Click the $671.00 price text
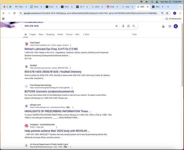Image resolution: width=184 pixels, height=150 pixels. 28,59
